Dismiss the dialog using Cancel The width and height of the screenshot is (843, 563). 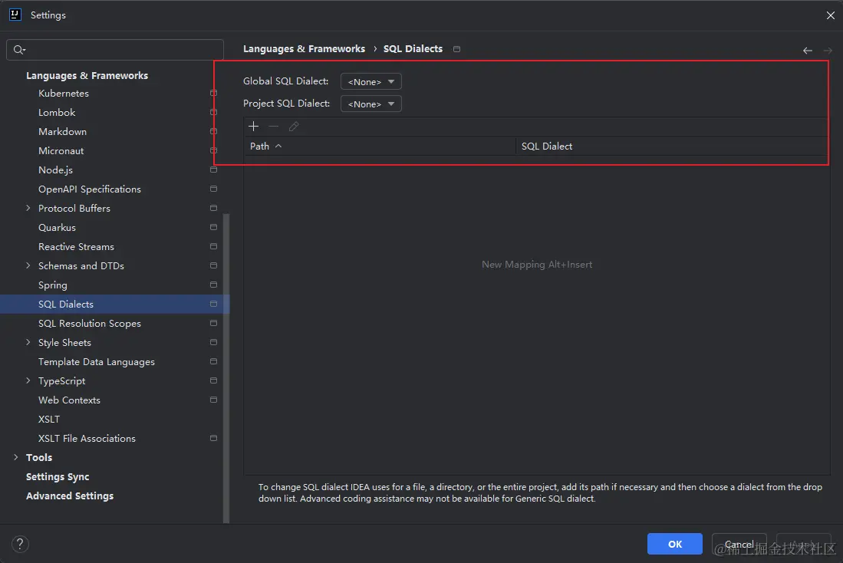(x=738, y=543)
